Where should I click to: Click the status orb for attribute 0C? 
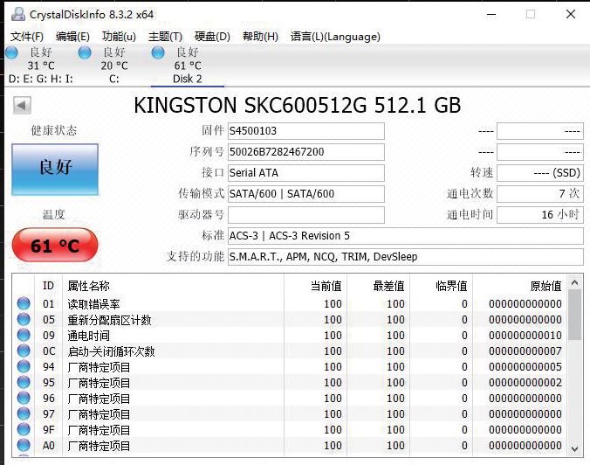[24, 350]
